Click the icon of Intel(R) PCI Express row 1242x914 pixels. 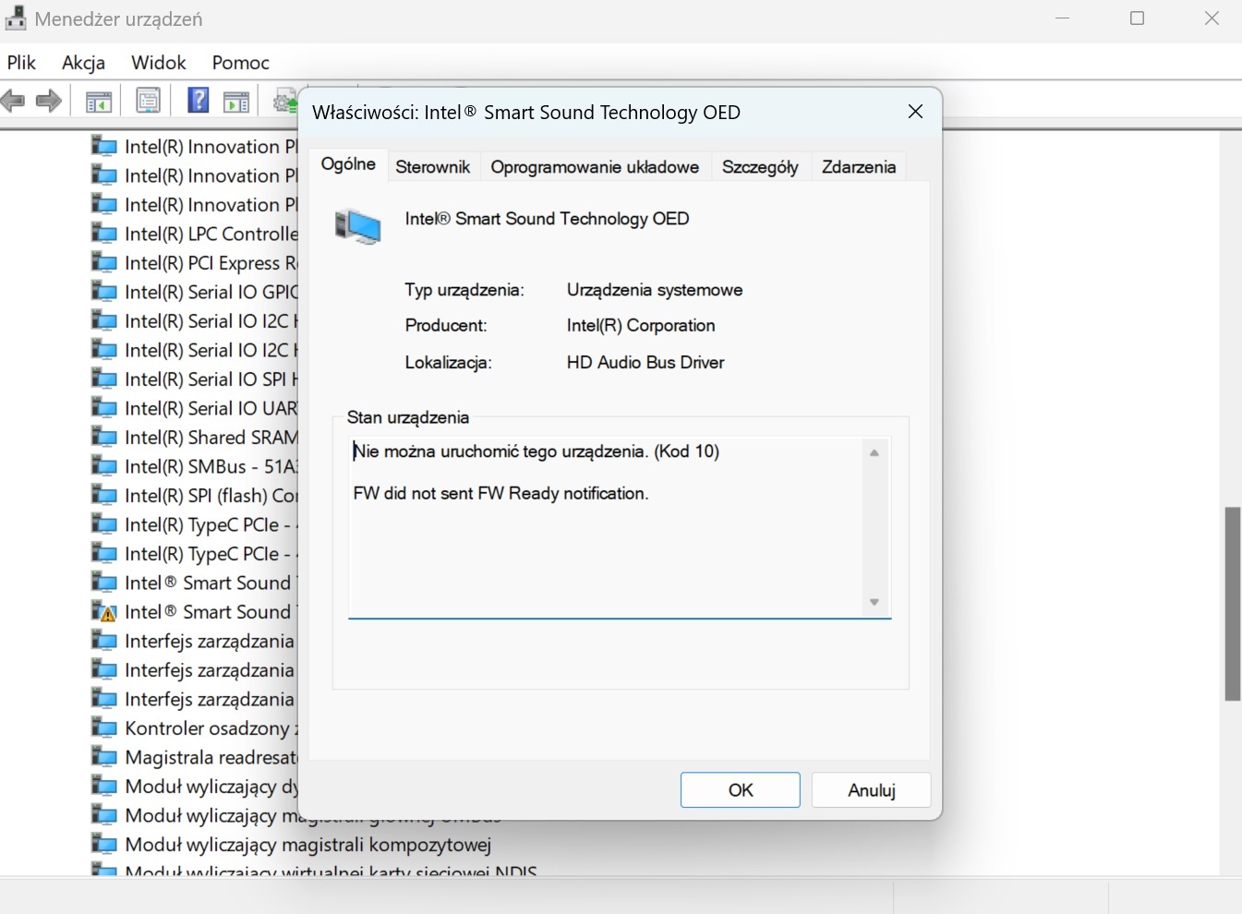[x=103, y=263]
